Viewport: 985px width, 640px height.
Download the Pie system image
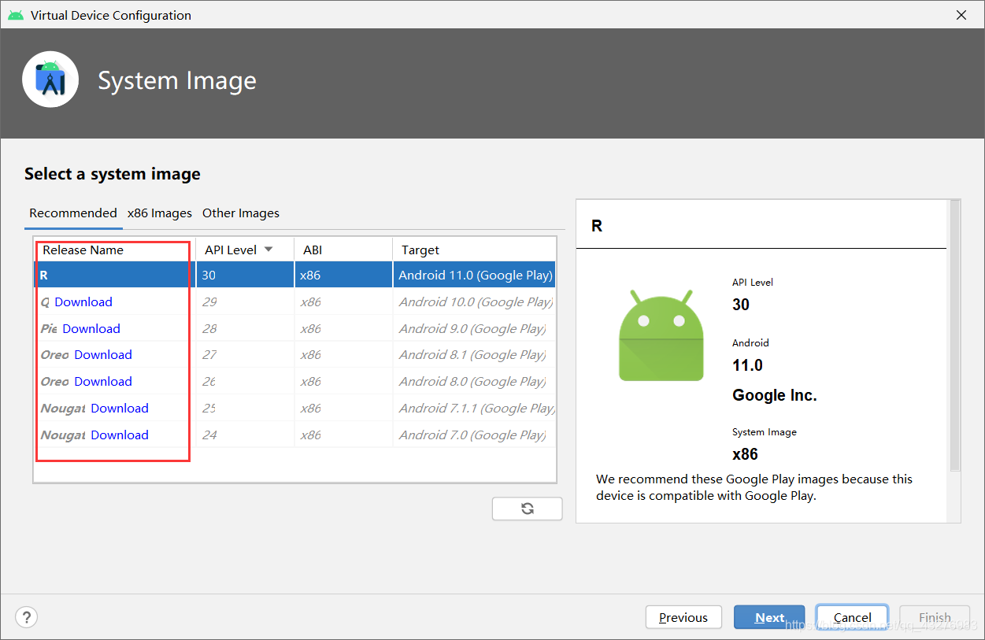coord(91,329)
